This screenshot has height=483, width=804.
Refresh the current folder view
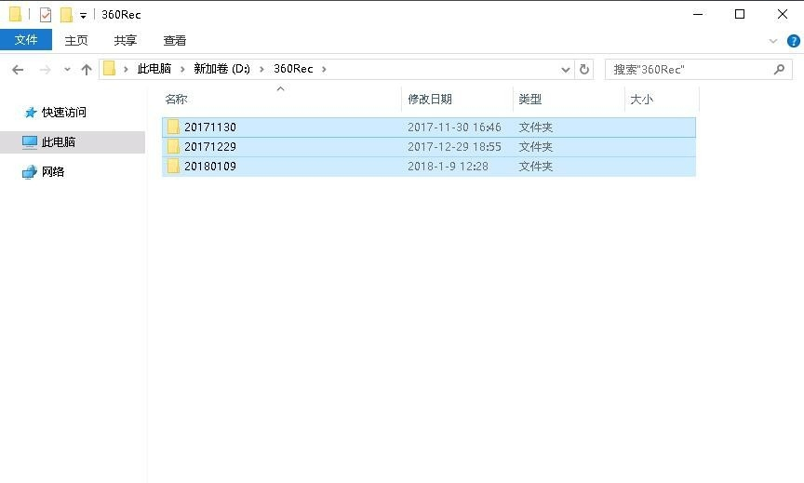pyautogui.click(x=584, y=69)
